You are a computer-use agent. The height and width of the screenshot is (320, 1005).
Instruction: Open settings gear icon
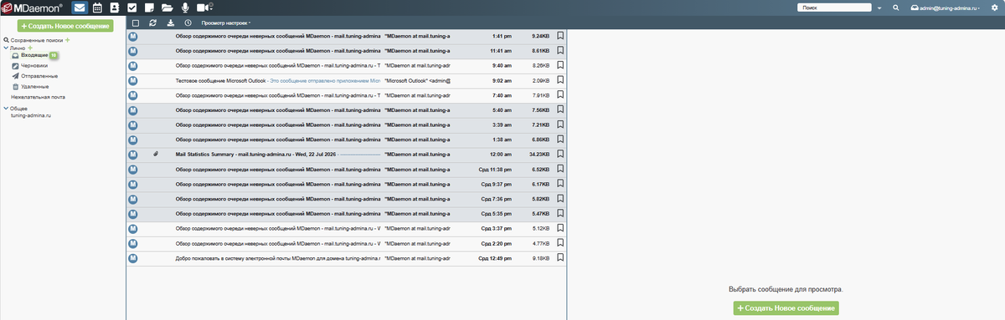click(994, 8)
